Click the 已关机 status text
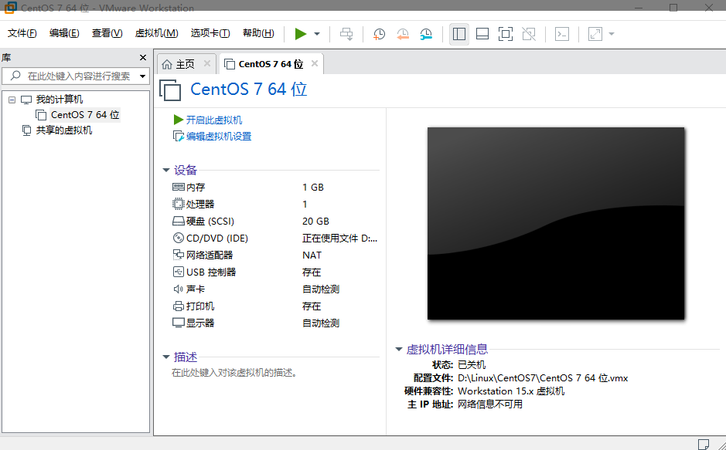The width and height of the screenshot is (726, 450). pyautogui.click(x=472, y=365)
